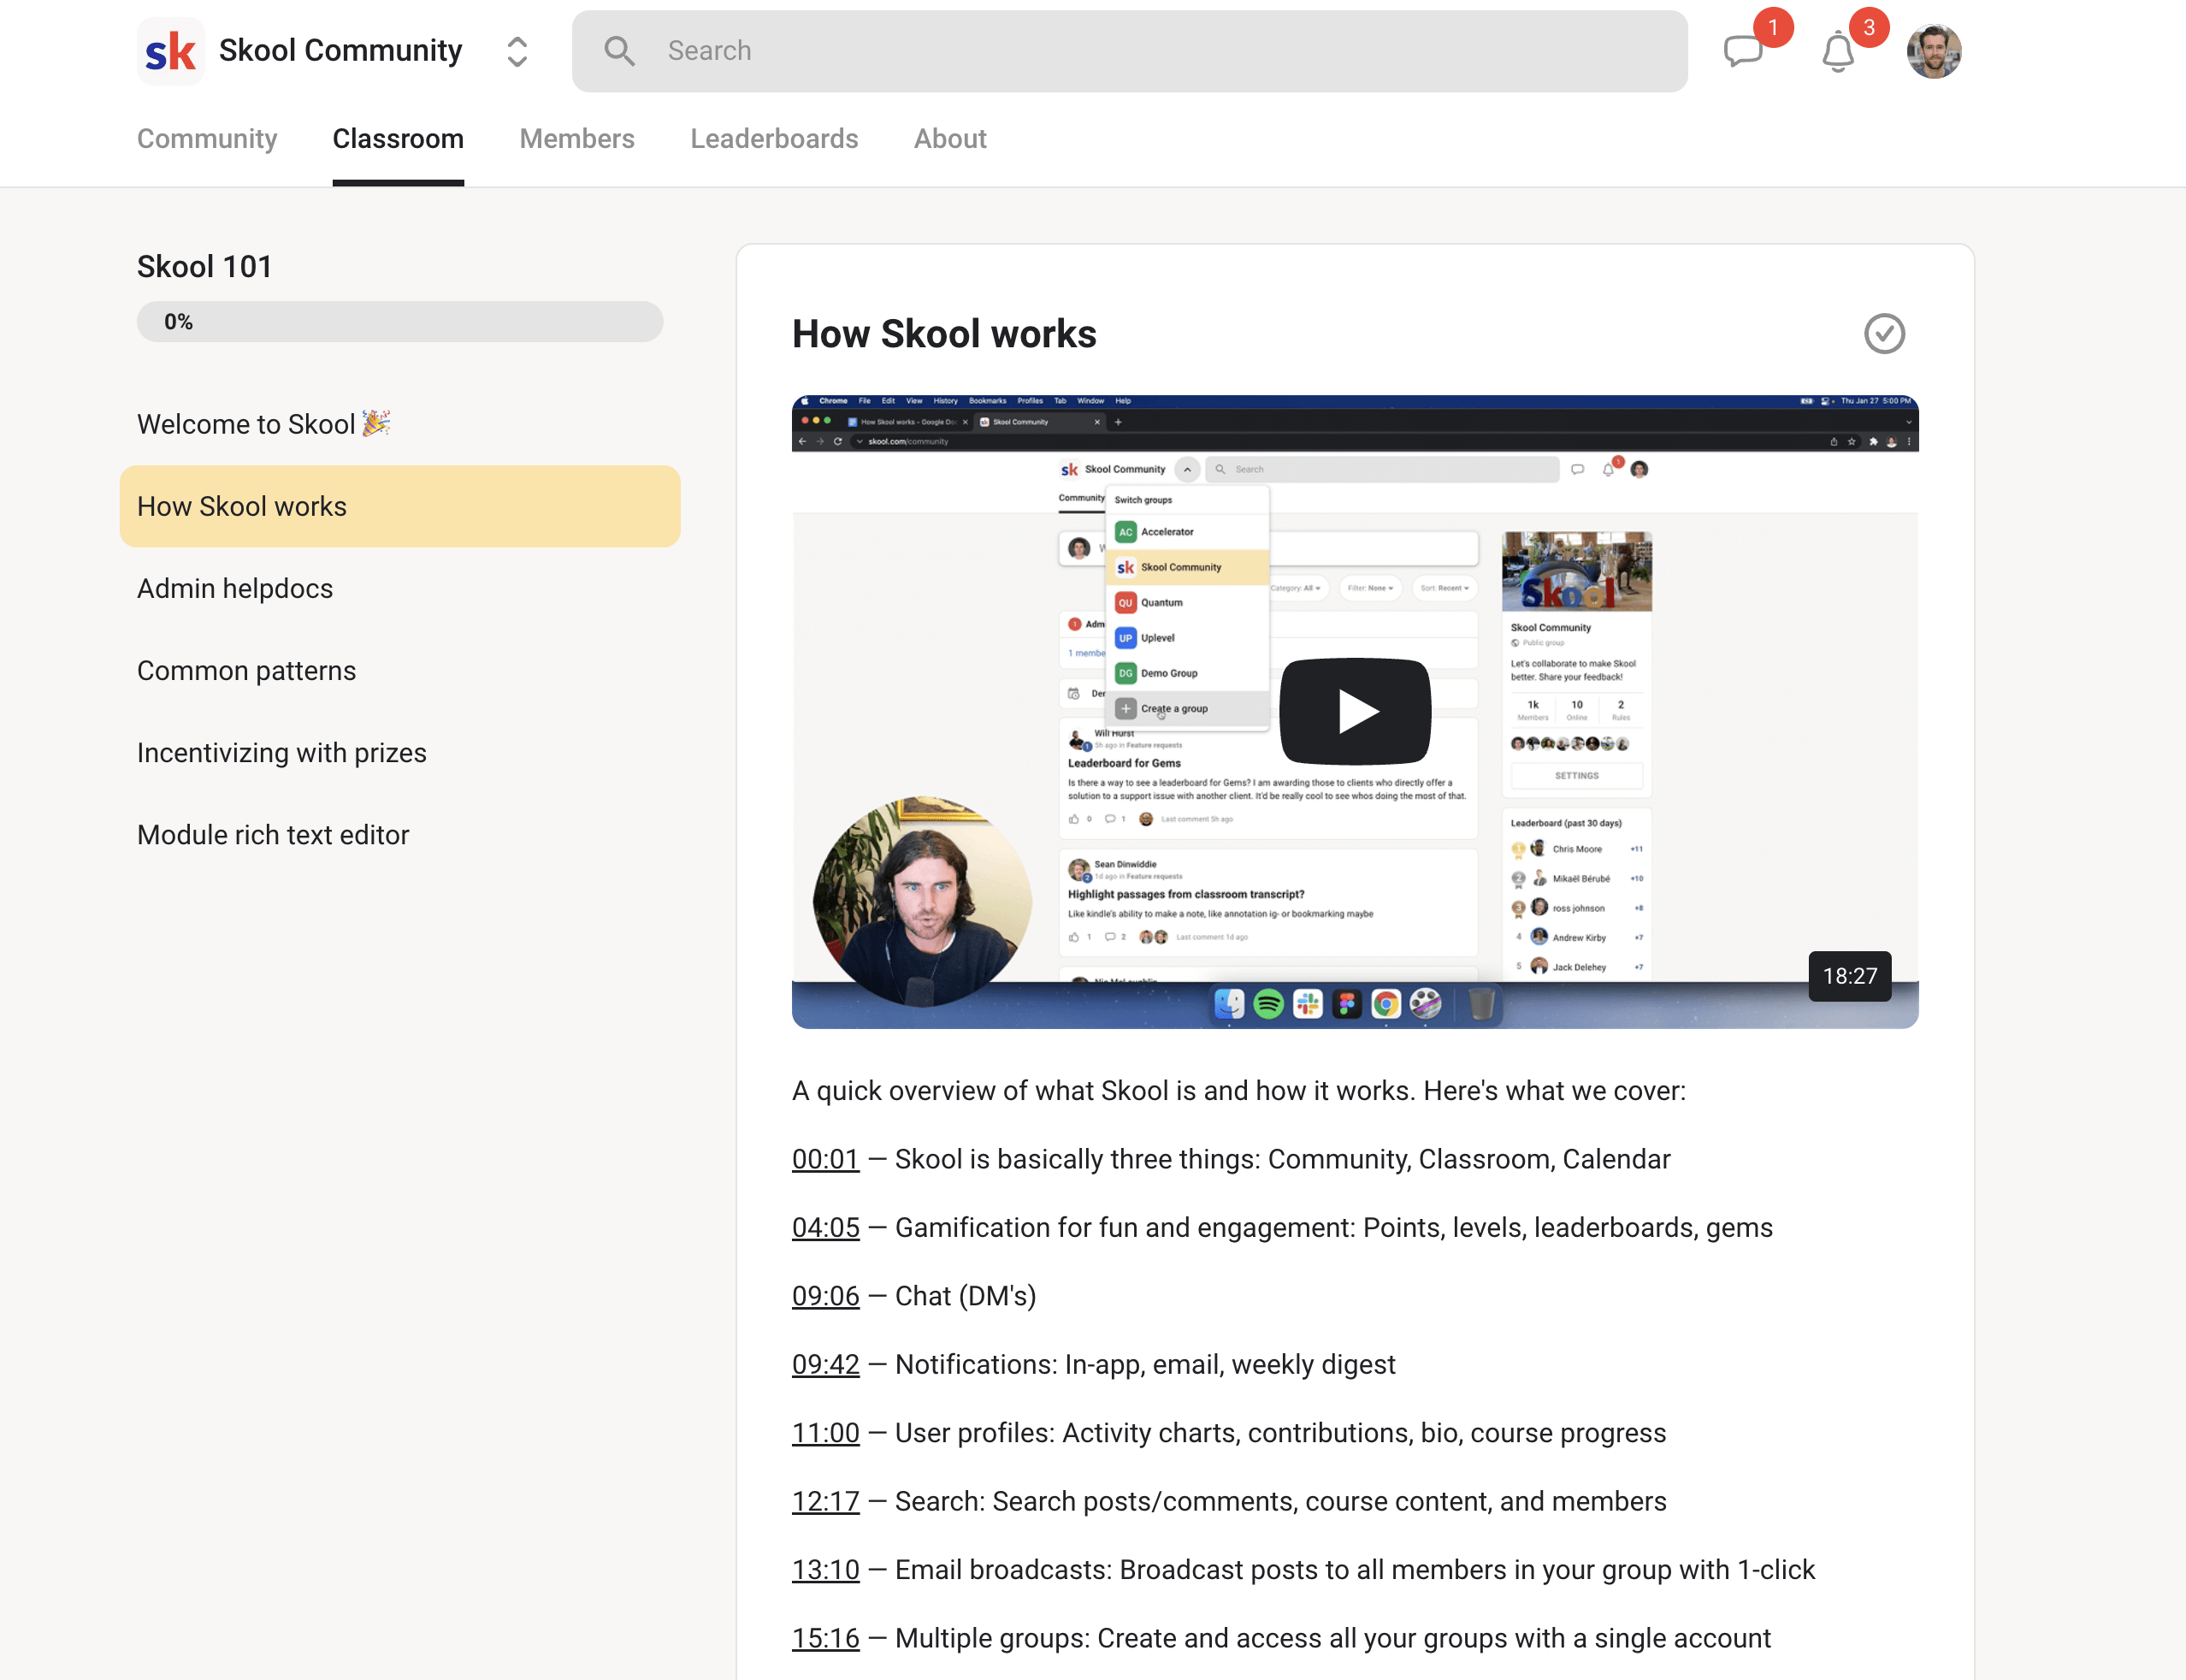Expand the group switcher chevrons
2186x1680 pixels.
517,51
